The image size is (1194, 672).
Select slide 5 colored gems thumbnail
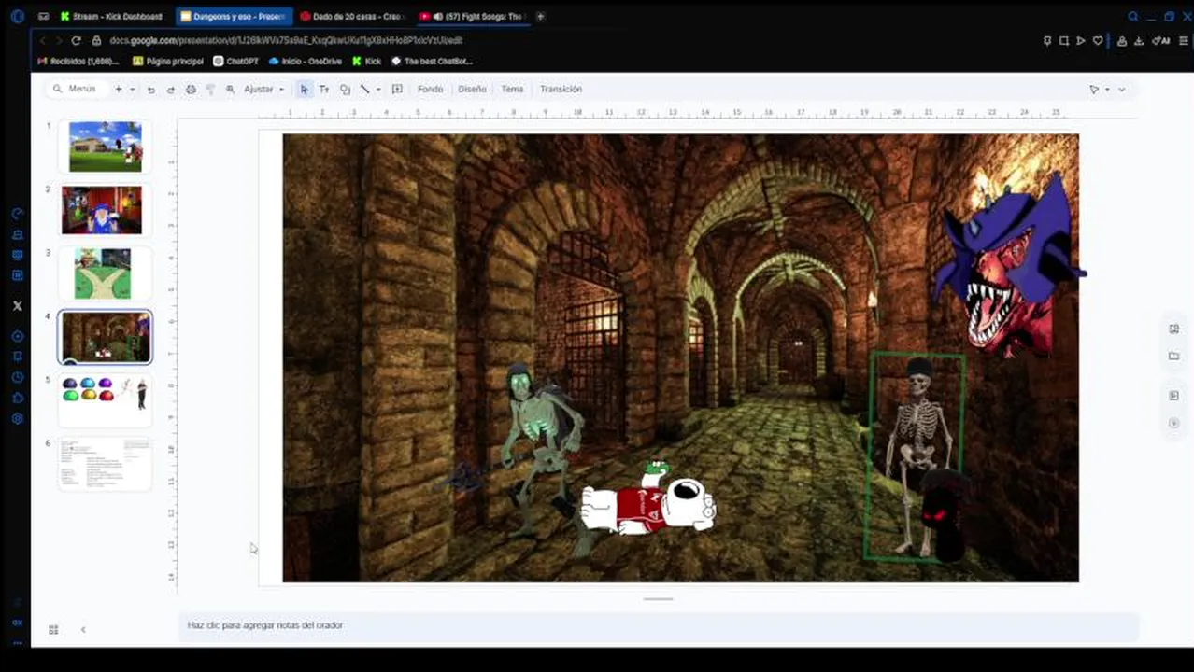pyautogui.click(x=105, y=399)
